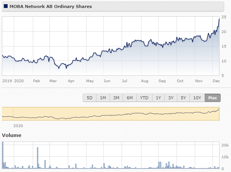The width and height of the screenshot is (231, 172).
Task: Switch chart to 6M range
Action: (x=130, y=98)
